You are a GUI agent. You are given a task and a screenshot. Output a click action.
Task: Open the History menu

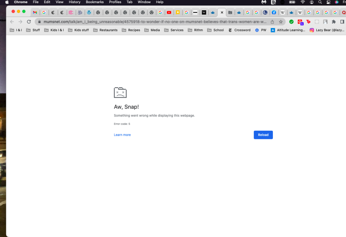[74, 2]
